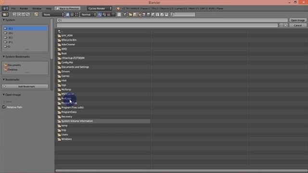
Task: Click the Cancel button
Action: (x=297, y=25)
